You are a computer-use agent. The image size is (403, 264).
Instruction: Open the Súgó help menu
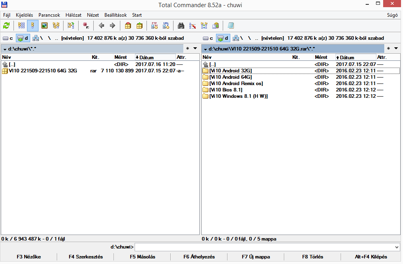[x=392, y=15]
